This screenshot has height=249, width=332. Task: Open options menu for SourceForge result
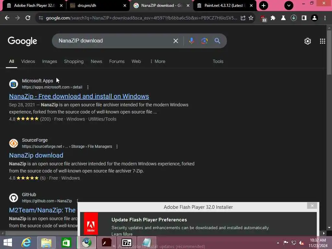(x=117, y=147)
